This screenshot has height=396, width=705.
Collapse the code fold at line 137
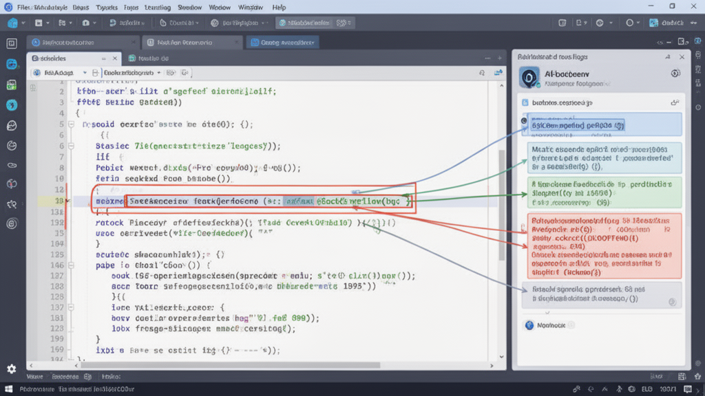[71, 307]
